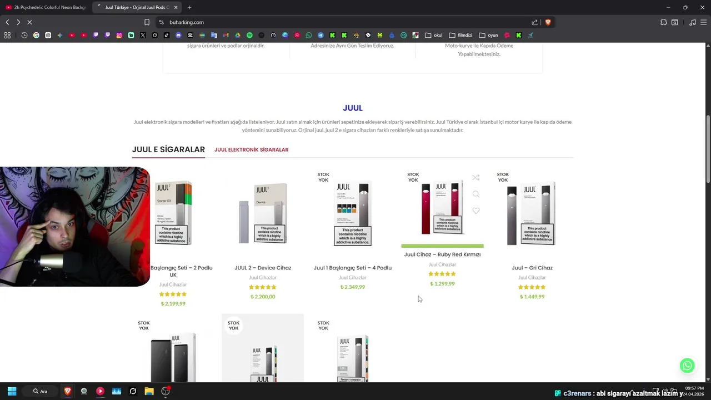Image resolution: width=711 pixels, height=400 pixels.
Task: Open File Explorer from the taskbar
Action: tap(149, 391)
